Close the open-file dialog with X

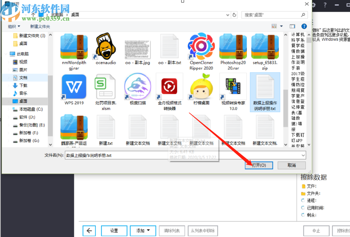(307, 4)
